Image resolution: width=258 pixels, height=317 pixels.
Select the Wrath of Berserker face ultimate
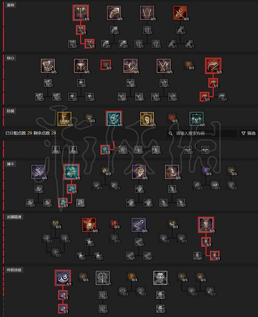[160, 278]
